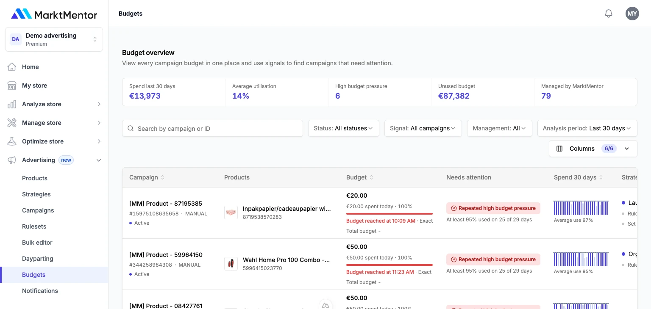This screenshot has width=651, height=309.
Task: Open the Dayparting menu item
Action: pos(38,259)
